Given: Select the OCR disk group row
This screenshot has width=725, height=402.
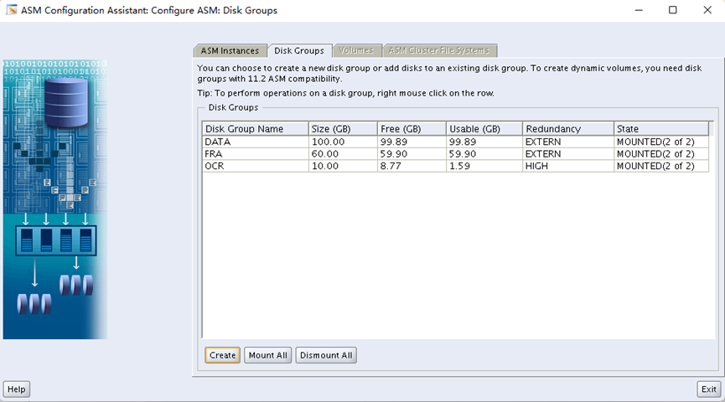Looking at the screenshot, I should tap(455, 166).
